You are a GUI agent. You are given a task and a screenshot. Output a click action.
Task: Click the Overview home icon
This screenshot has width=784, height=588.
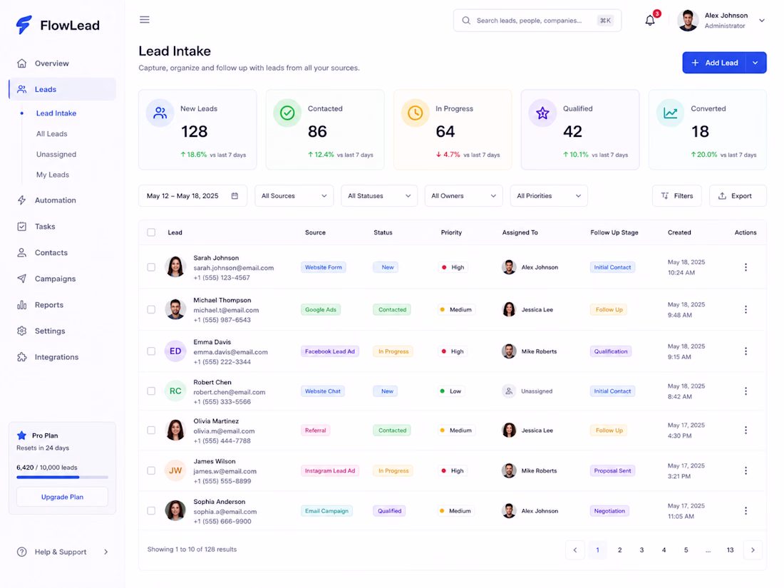coord(21,63)
